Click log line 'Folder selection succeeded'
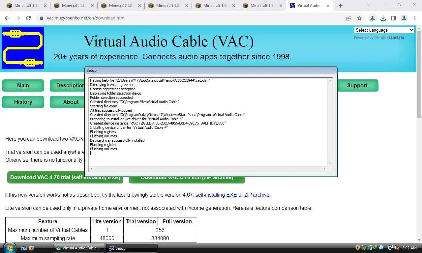 [x=111, y=98]
